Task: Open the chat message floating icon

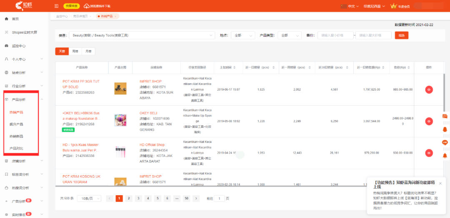Action: [445, 116]
